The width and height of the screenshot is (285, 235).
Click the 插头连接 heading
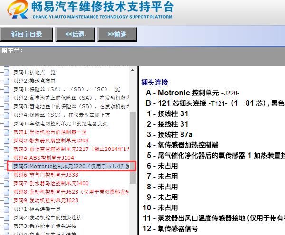tap(154, 82)
